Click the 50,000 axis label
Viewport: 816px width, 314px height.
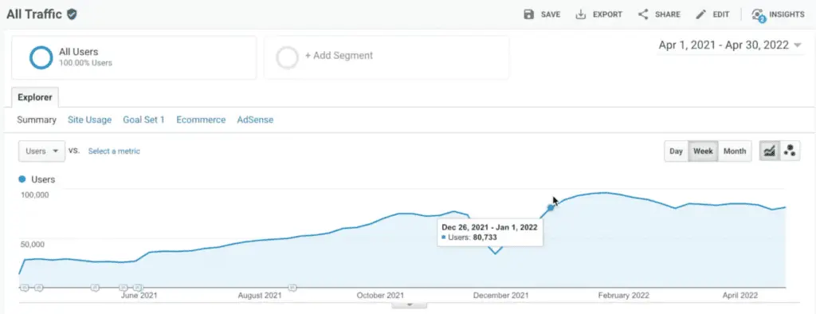[32, 244]
